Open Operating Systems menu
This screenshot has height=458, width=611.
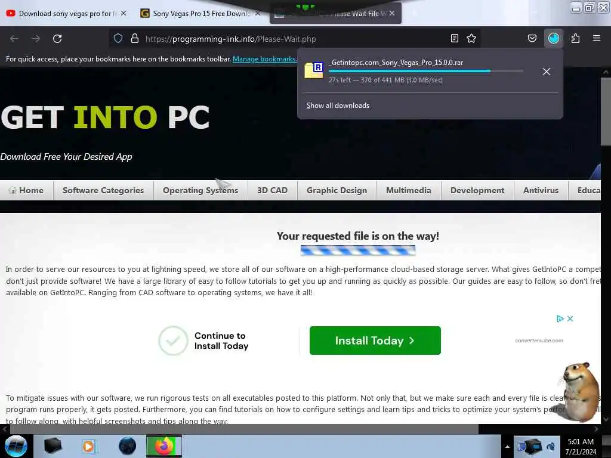pos(200,190)
